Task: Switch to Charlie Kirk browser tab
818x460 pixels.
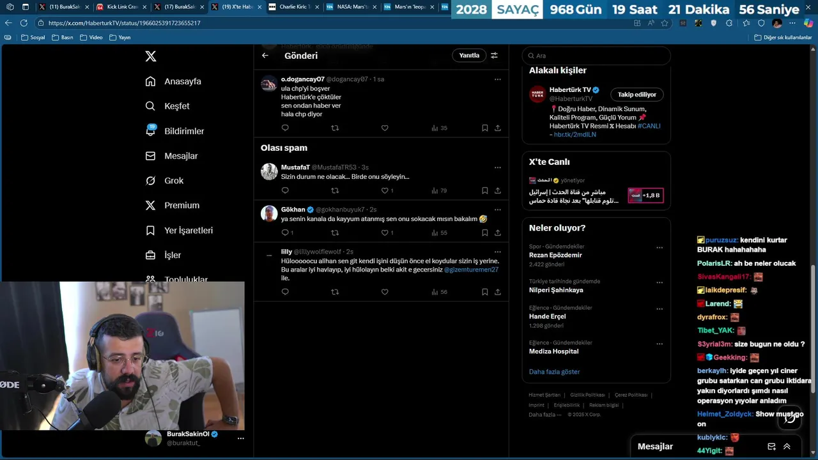Action: [x=293, y=7]
